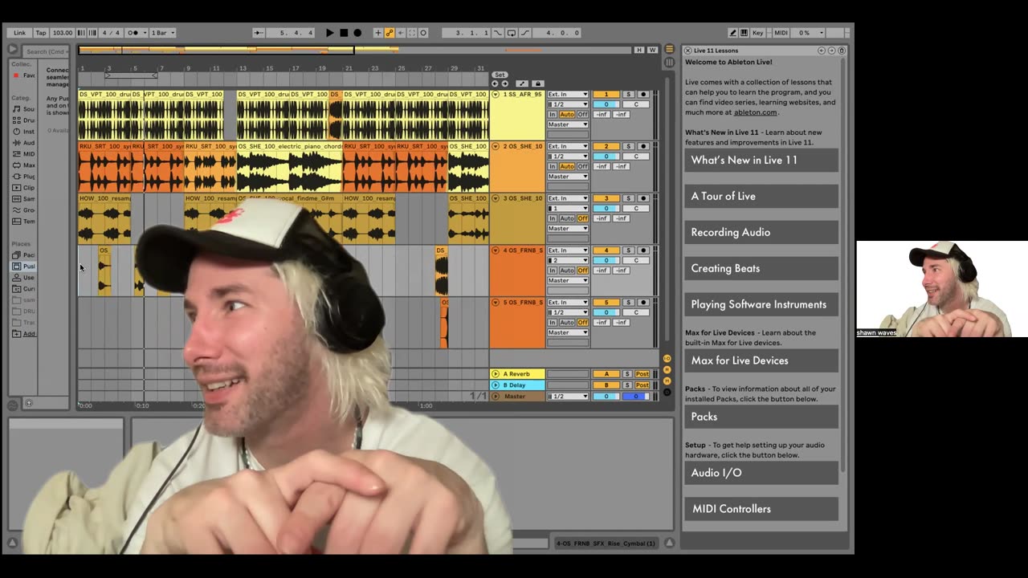Arm track 2 OS_SHE_10 for recording
The width and height of the screenshot is (1028, 578).
(x=642, y=146)
